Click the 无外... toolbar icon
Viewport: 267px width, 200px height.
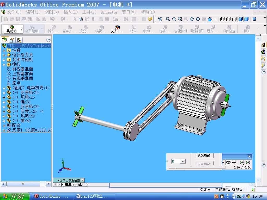coord(117,29)
